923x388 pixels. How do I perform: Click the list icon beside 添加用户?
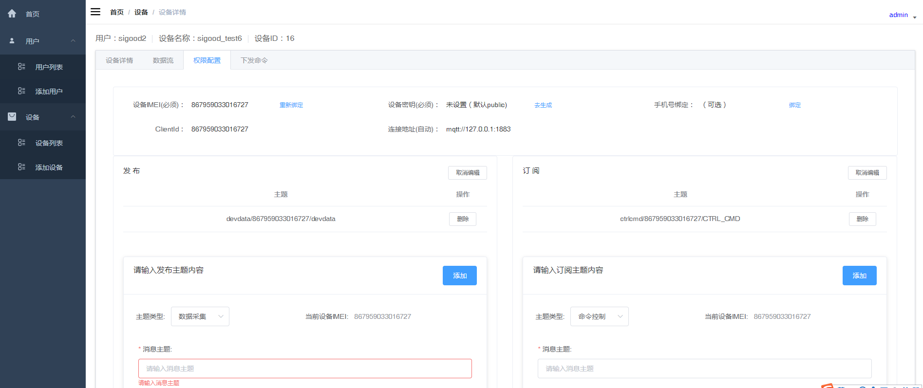21,91
